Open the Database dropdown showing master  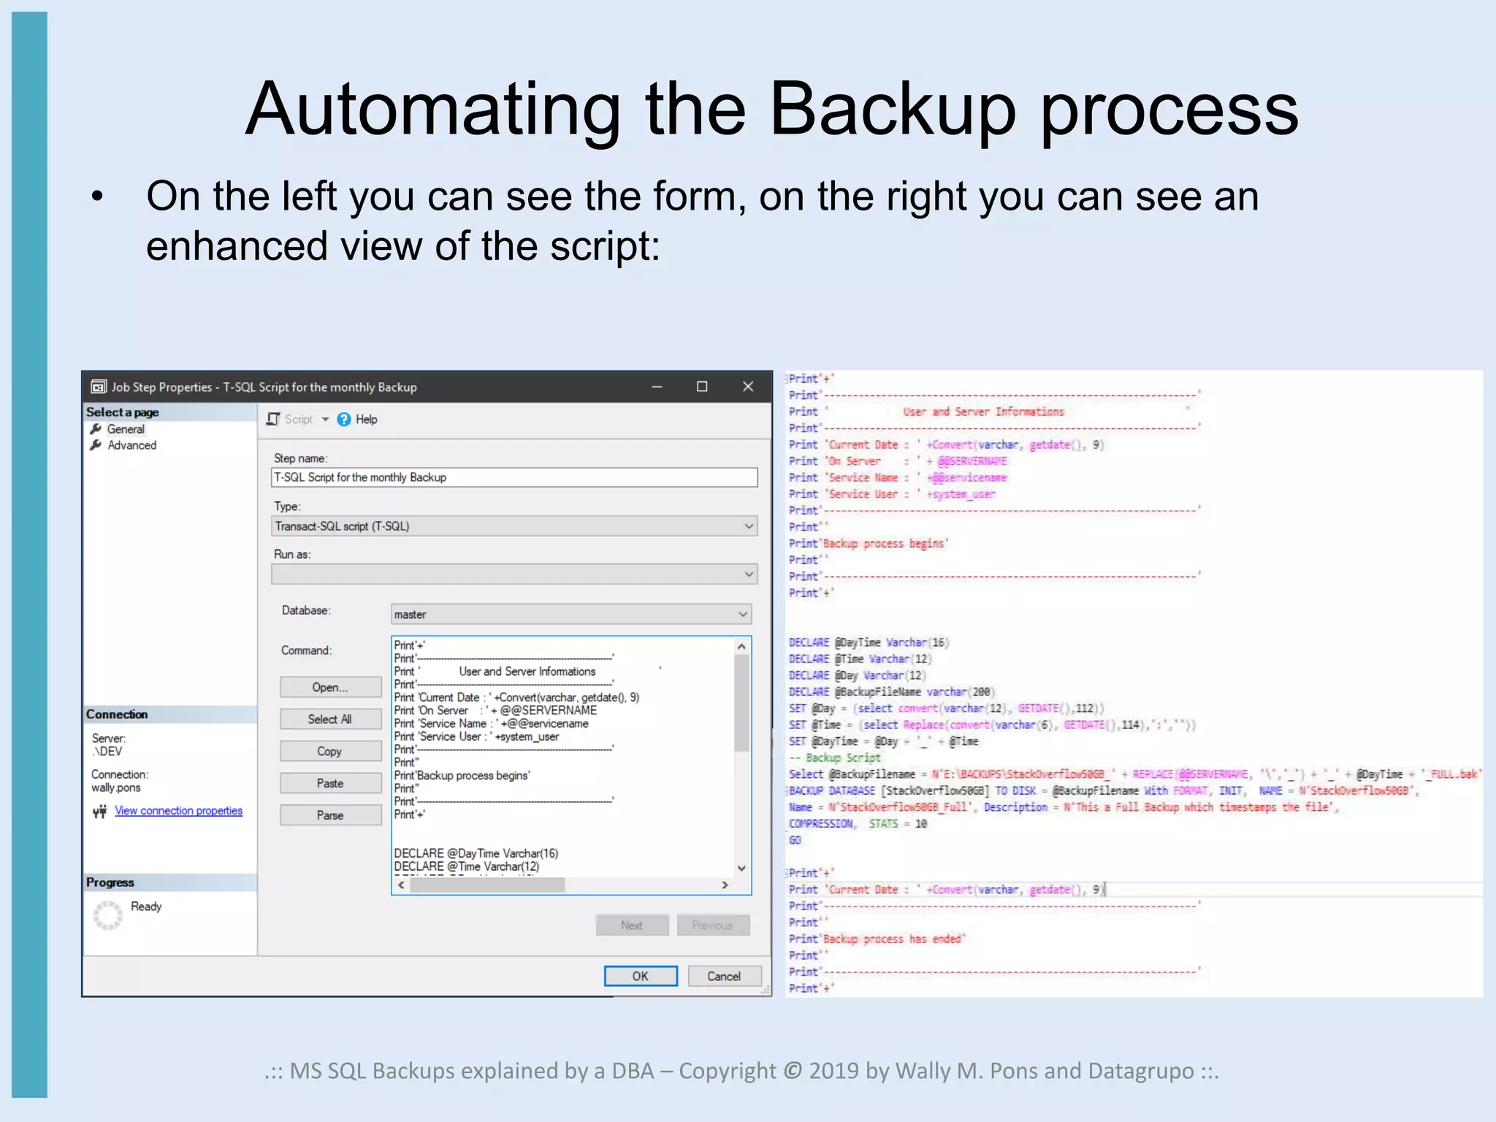[x=571, y=614]
